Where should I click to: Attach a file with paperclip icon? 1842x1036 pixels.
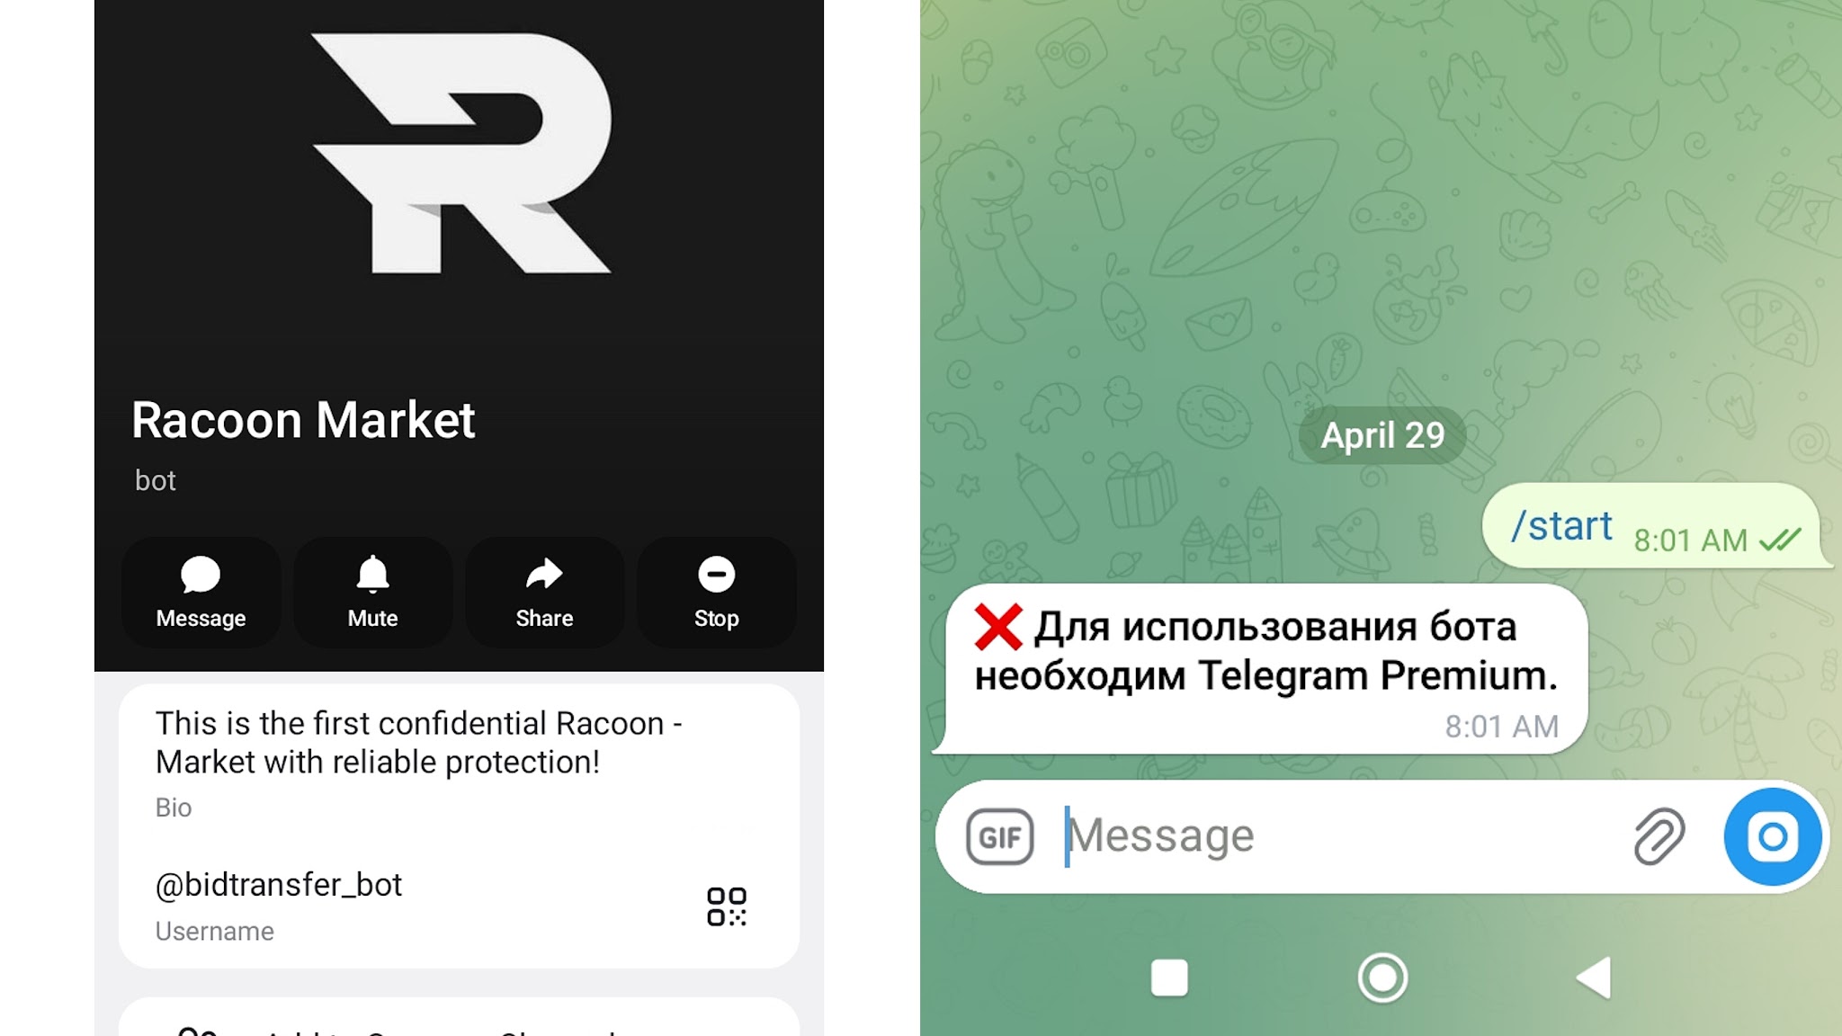pos(1659,836)
